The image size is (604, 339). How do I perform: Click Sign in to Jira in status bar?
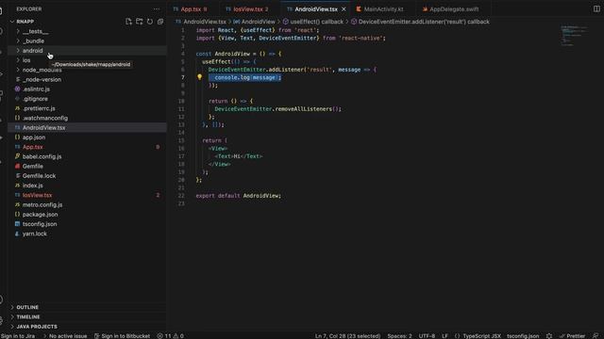(x=18, y=336)
